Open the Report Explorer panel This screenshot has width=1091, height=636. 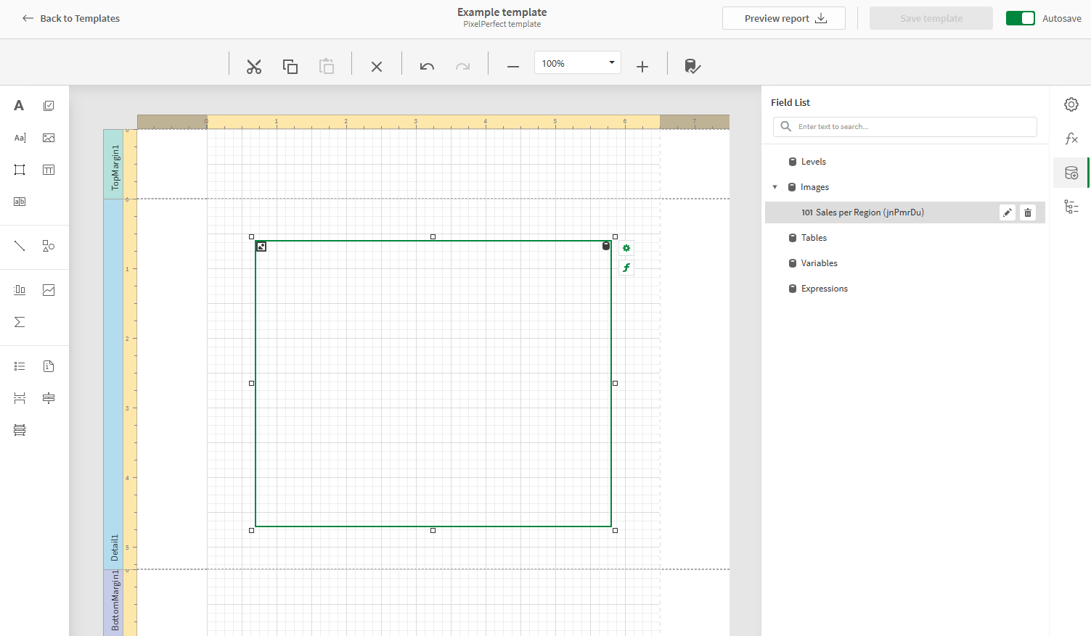click(x=1071, y=207)
